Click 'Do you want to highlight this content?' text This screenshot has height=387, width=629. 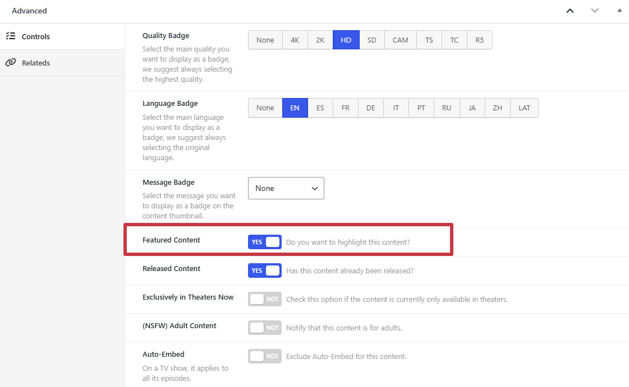(348, 242)
